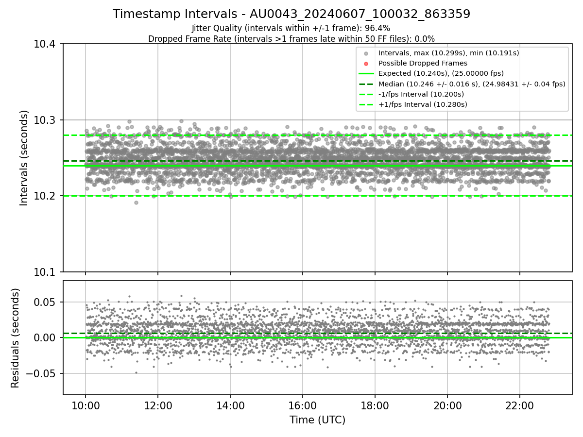The width and height of the screenshot is (583, 437).
Task: Click the legend entry 'Possible Dropped Frames'
Action: tap(423, 63)
